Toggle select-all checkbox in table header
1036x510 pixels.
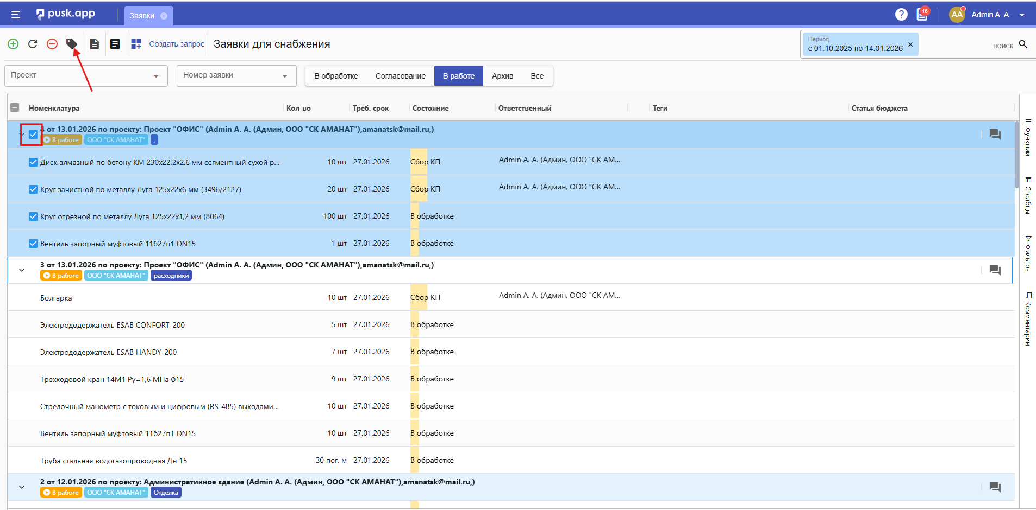(x=15, y=108)
